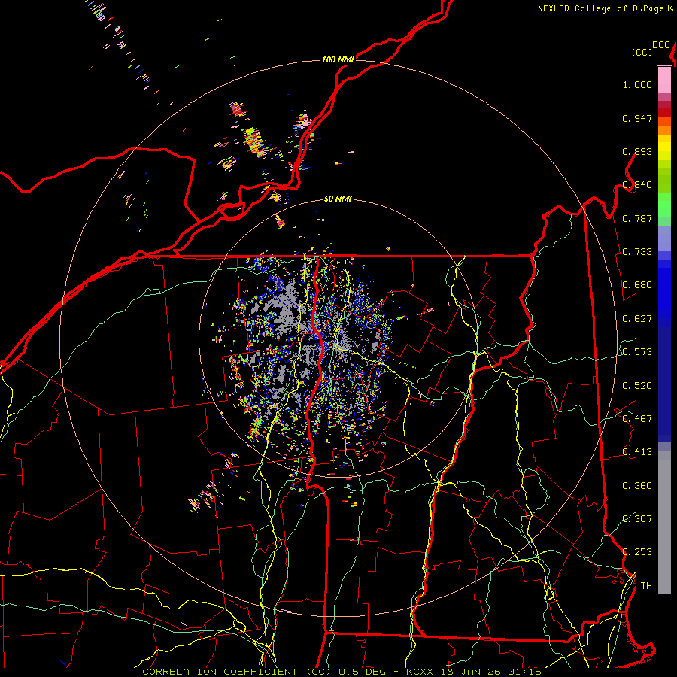Screen dimensions: 677x677
Task: Click the TH threshold label on the scale
Action: 646,585
